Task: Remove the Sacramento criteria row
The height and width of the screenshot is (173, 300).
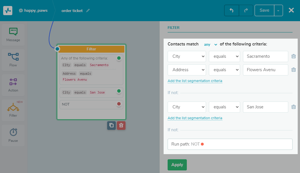Action: pos(293,56)
